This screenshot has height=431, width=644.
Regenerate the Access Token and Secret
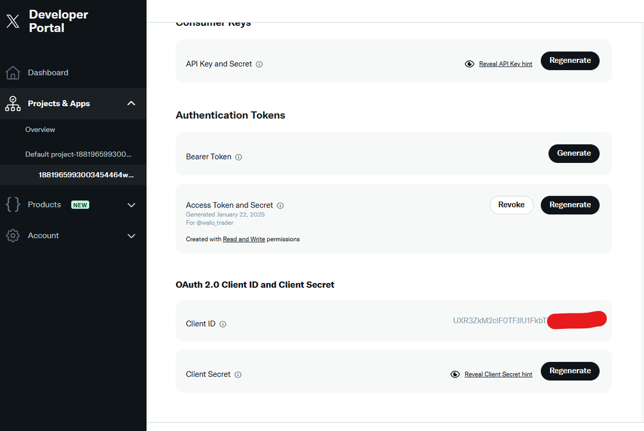tap(570, 205)
